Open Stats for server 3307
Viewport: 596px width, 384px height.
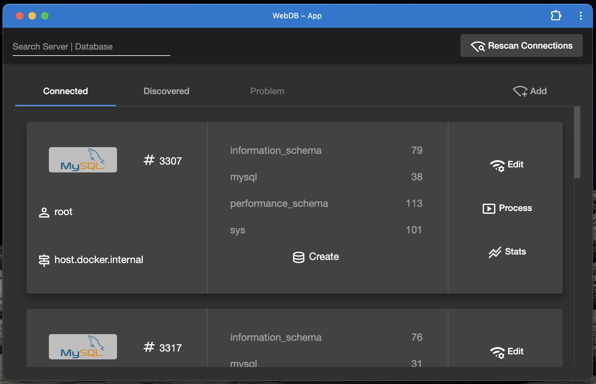pos(507,252)
